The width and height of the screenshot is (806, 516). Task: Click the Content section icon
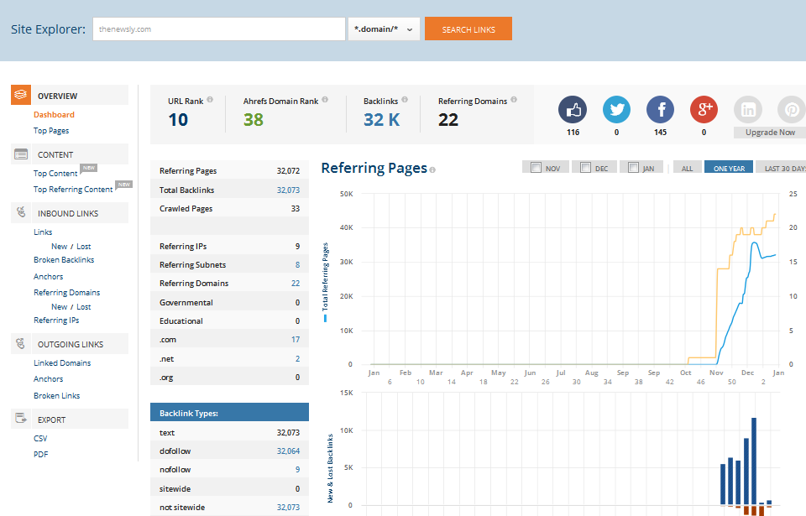(21, 154)
